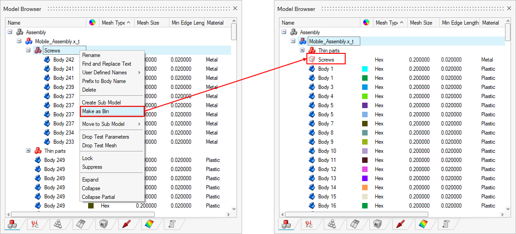Open the scroll document tab in right panel
516x234 pixels.
point(446,224)
